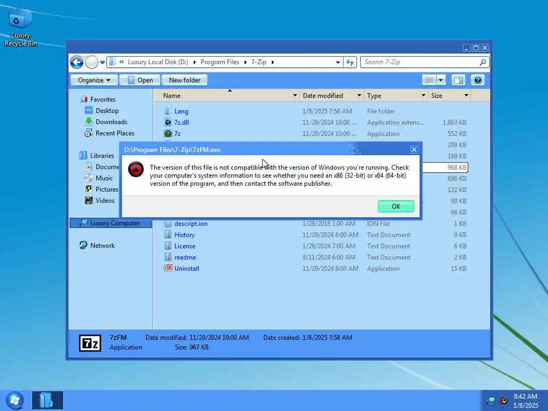The width and height of the screenshot is (548, 411).
Task: Click Luxury Local Disk (D:) breadcrumb
Action: pos(158,62)
